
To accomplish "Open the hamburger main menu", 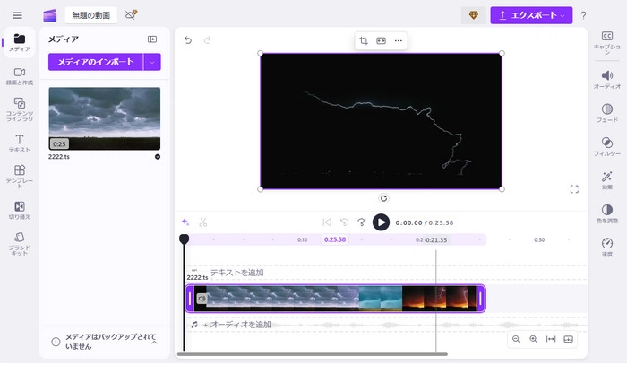I will point(17,15).
